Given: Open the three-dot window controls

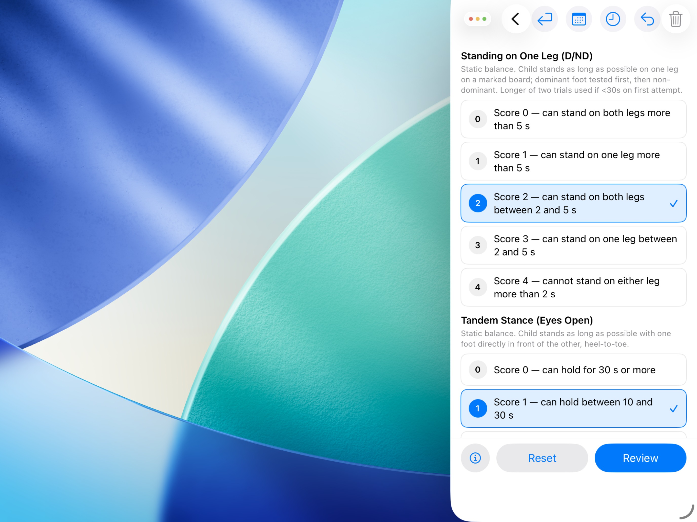Looking at the screenshot, I should [x=478, y=19].
